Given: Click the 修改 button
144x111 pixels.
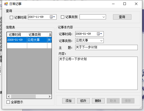Looking at the screenshot, I should click(x=83, y=101).
